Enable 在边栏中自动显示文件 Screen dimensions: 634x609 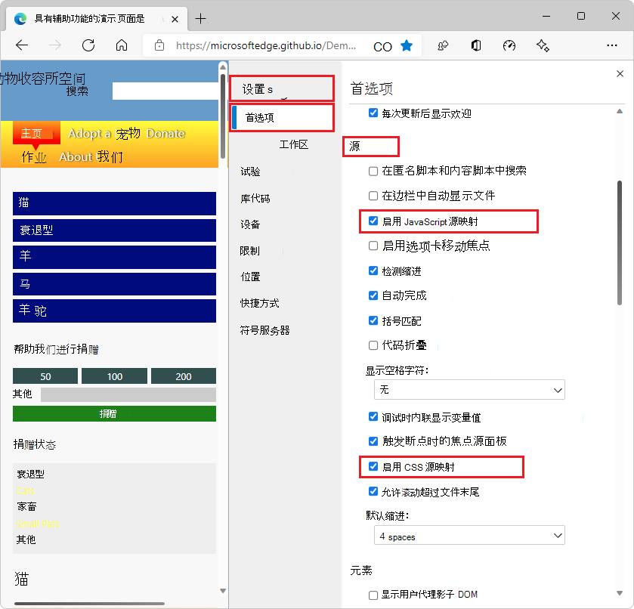[x=373, y=196]
